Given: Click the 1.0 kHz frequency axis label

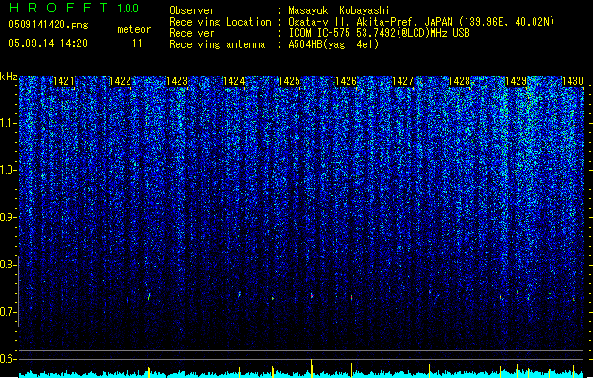Looking at the screenshot, I should [x=8, y=170].
